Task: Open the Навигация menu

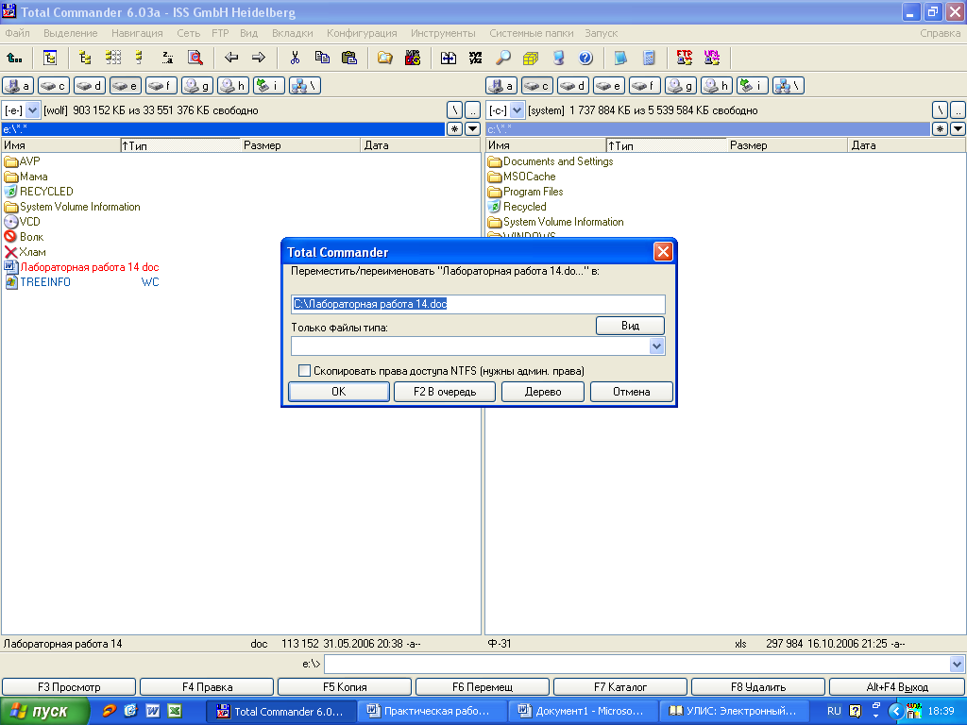Action: pos(137,33)
